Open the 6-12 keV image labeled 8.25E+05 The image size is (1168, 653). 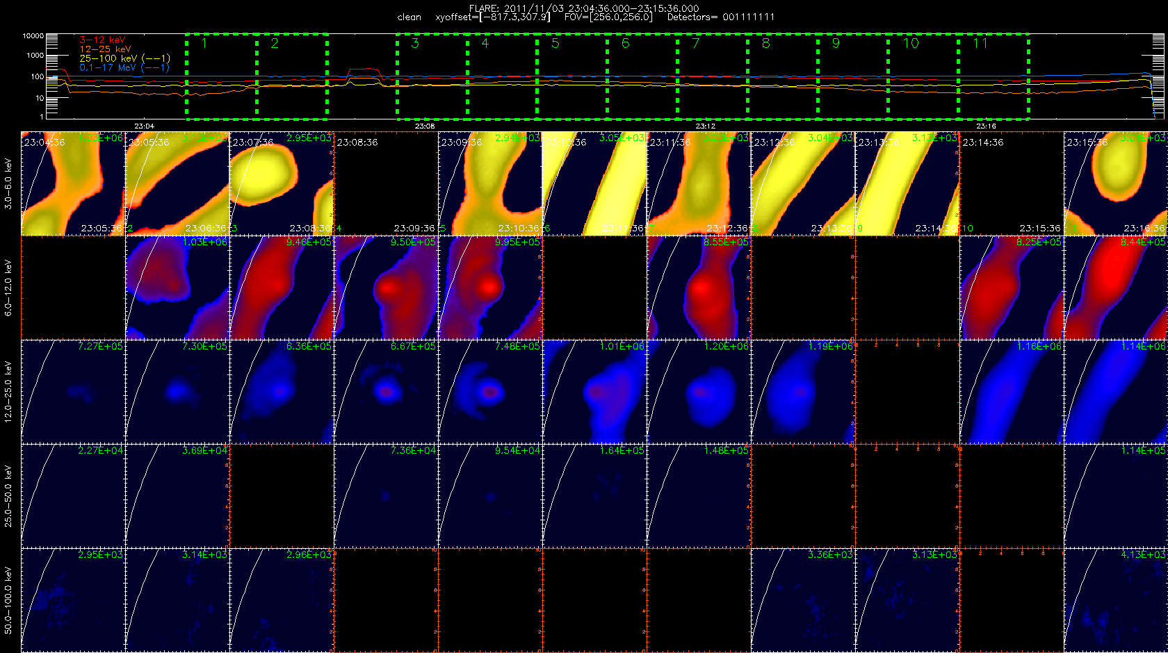1012,288
